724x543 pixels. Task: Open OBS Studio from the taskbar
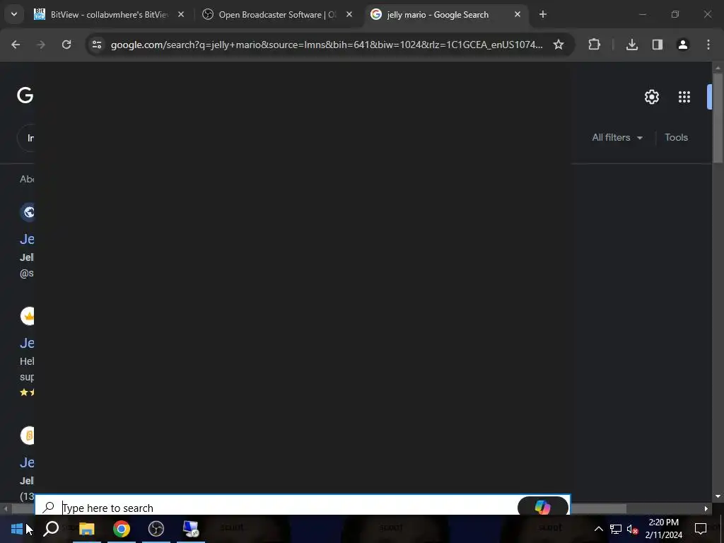(x=156, y=529)
